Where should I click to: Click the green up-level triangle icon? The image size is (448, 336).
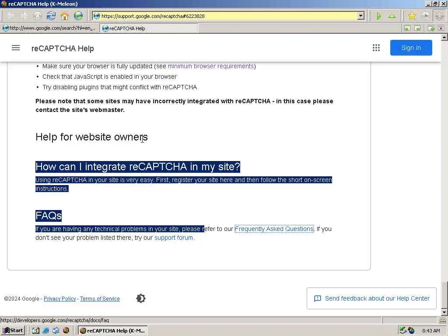pyautogui.click(x=392, y=16)
